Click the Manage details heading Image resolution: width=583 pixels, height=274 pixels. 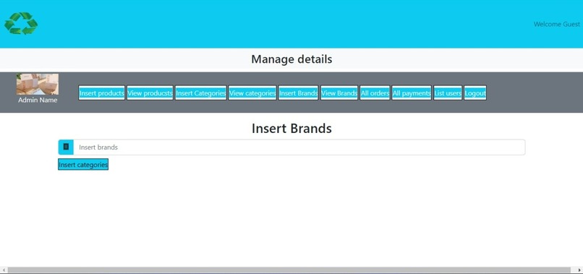coord(291,59)
